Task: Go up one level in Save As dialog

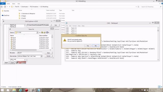Action: pyautogui.click(x=42, y=32)
